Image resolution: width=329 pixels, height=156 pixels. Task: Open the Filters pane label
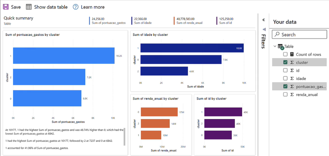pos(263,41)
